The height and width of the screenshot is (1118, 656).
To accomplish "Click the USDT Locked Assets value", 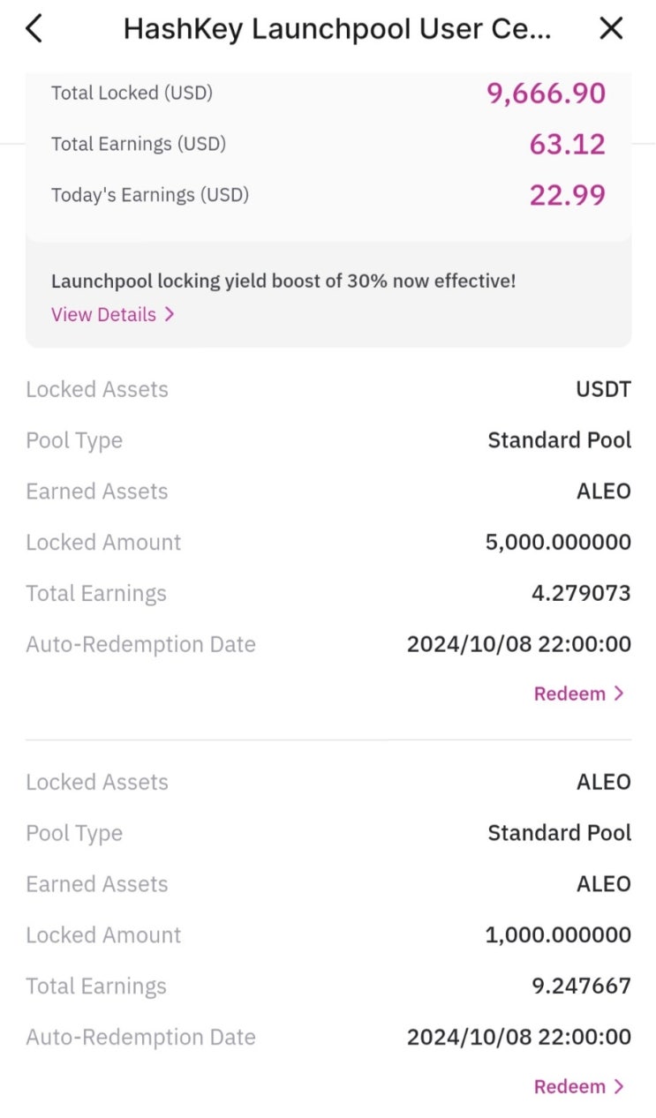I will coord(603,389).
